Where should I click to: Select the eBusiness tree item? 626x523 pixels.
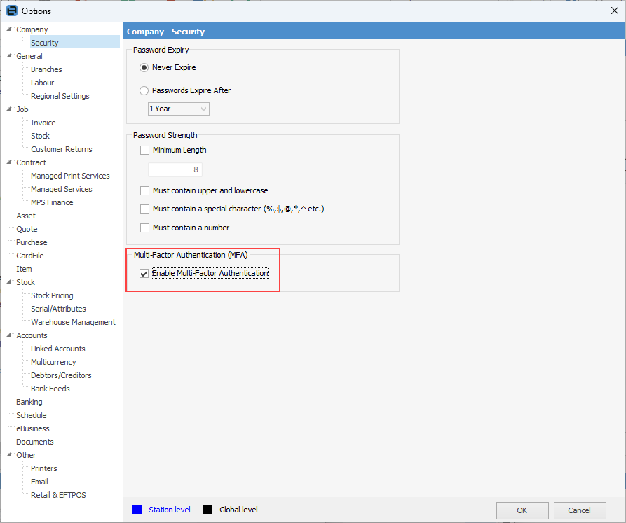click(33, 428)
